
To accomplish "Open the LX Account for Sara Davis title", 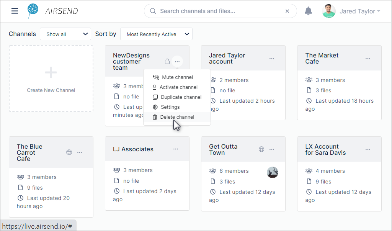I will 325,150.
